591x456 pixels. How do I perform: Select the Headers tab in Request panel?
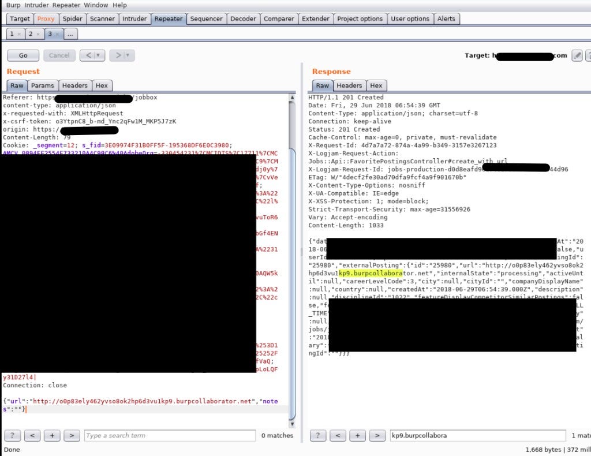coord(75,85)
